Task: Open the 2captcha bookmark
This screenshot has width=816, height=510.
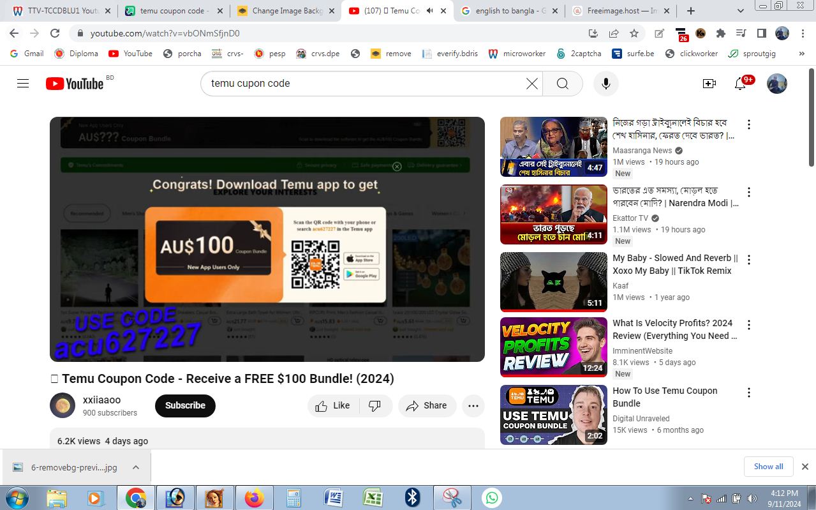Action: coord(579,54)
